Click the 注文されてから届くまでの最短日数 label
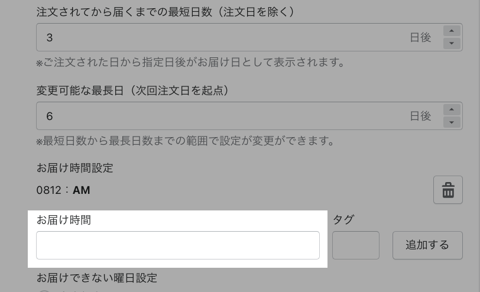This screenshot has height=292, width=480. click(x=166, y=12)
